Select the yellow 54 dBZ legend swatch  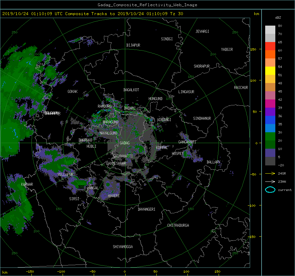coord(270,71)
